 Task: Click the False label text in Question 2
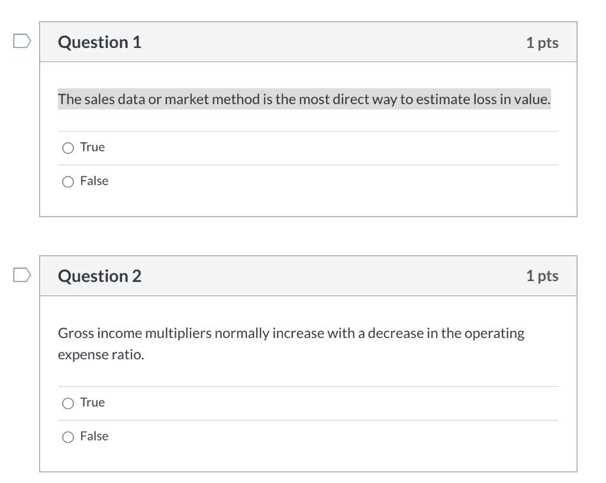tap(94, 436)
